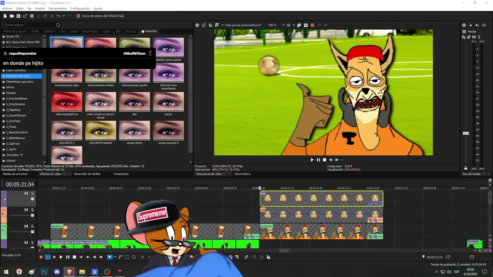Mute the Master bus
The width and height of the screenshot is (493, 277).
pyautogui.click(x=474, y=37)
